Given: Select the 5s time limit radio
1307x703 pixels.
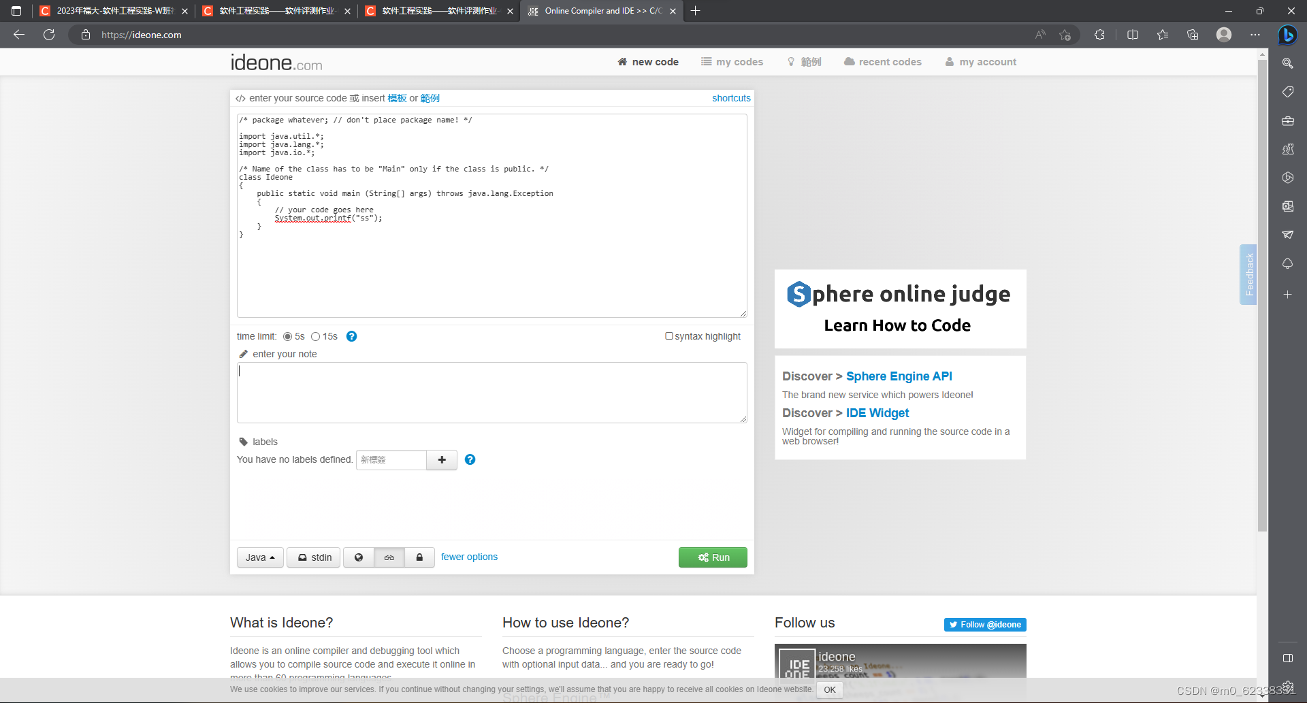Looking at the screenshot, I should coord(288,336).
